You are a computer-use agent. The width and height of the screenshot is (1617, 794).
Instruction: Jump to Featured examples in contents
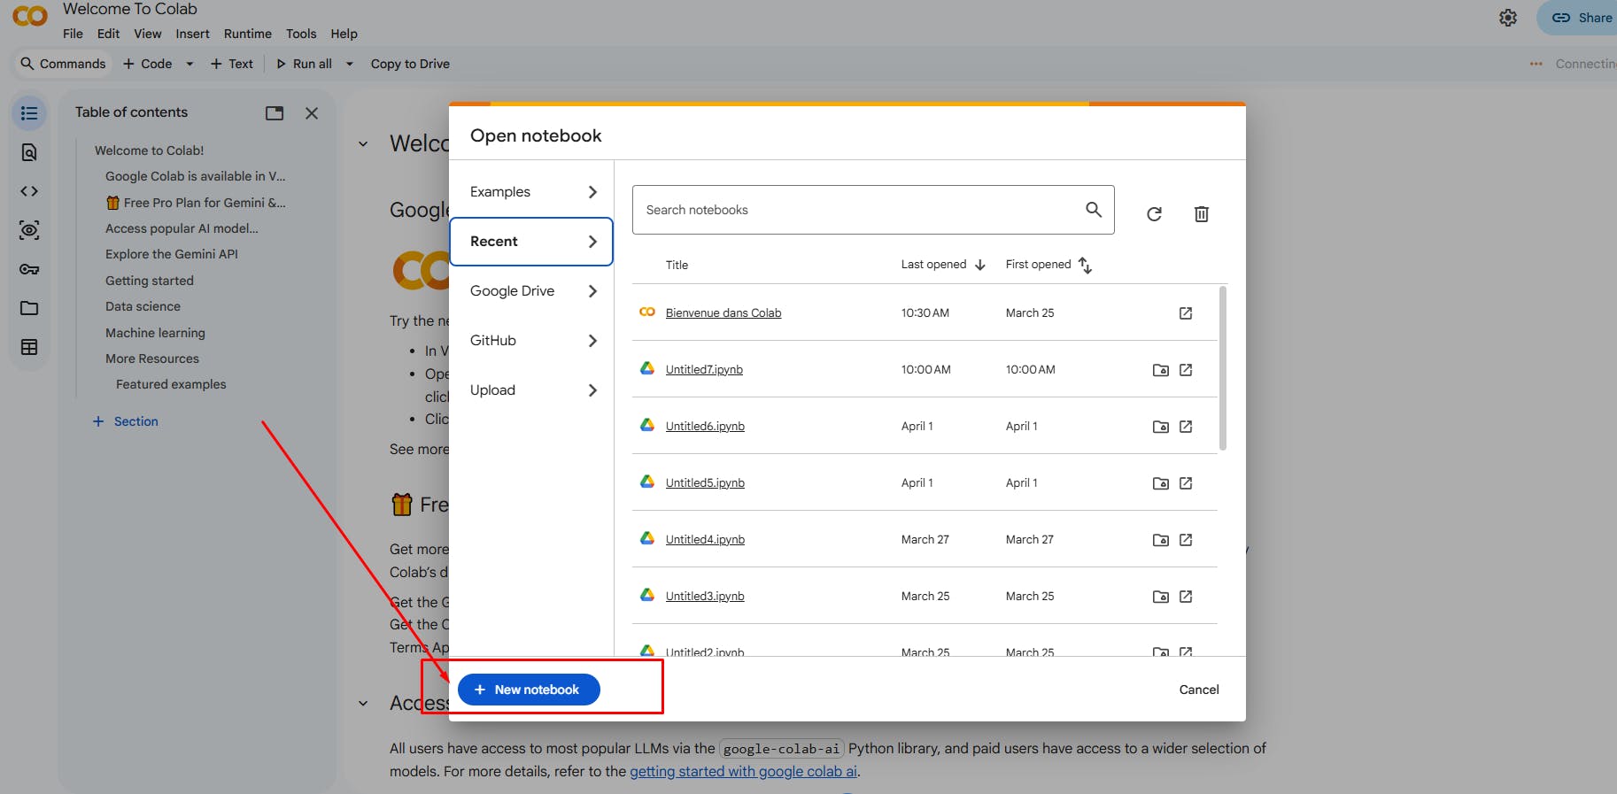[x=171, y=384]
